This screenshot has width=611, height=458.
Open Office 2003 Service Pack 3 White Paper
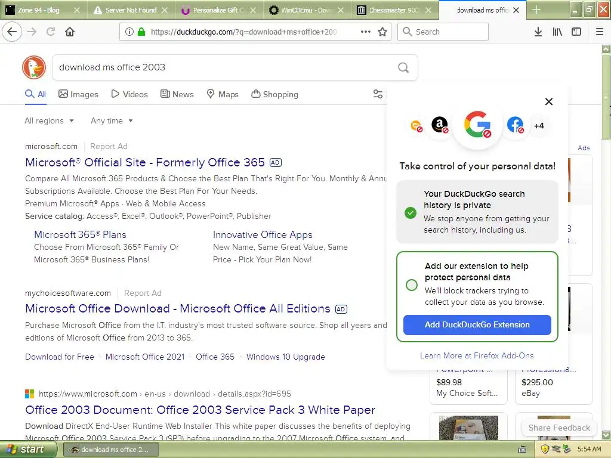[x=200, y=410]
